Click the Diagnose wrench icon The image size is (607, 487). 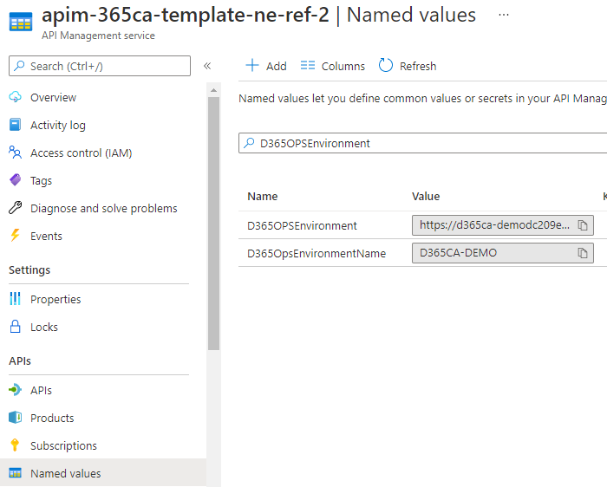(x=15, y=208)
